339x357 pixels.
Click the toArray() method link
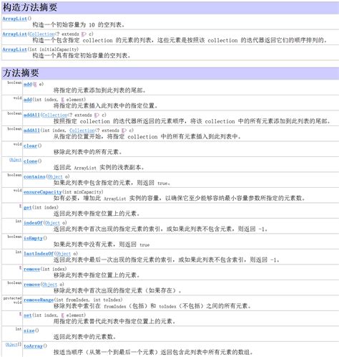coord(33,346)
